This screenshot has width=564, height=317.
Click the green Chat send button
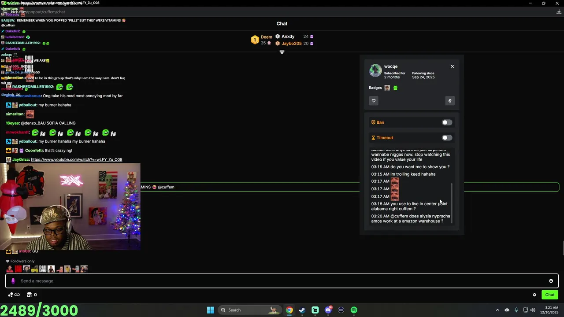(x=550, y=295)
